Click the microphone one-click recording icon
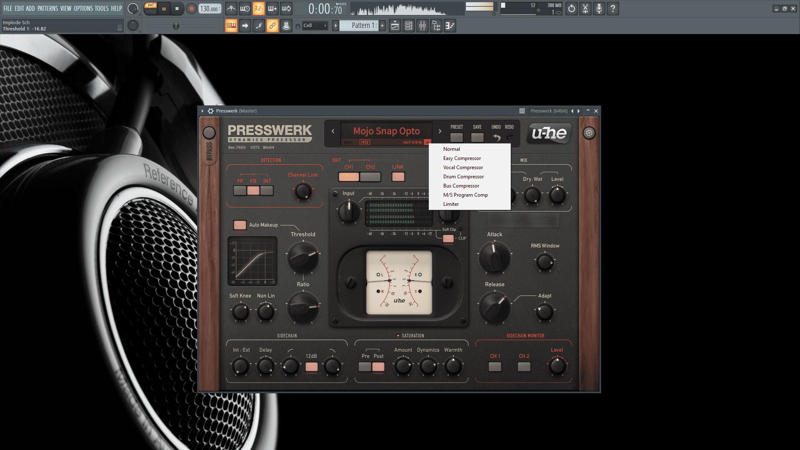The width and height of the screenshot is (800, 450). coord(599,8)
